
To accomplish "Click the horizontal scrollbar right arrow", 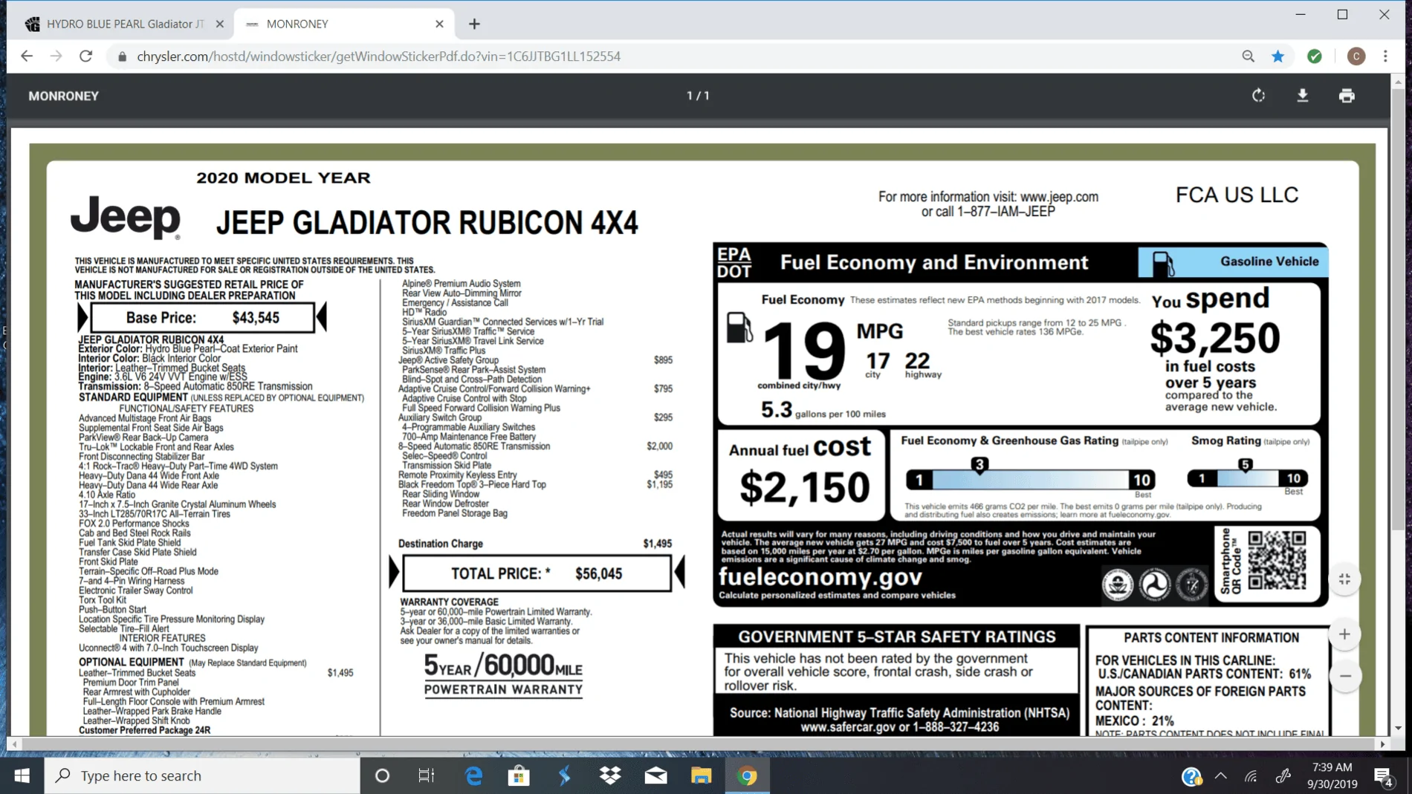I will tap(1383, 743).
